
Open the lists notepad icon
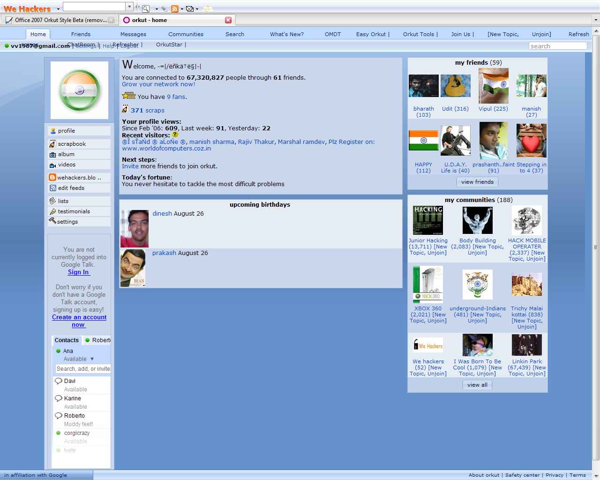(53, 201)
